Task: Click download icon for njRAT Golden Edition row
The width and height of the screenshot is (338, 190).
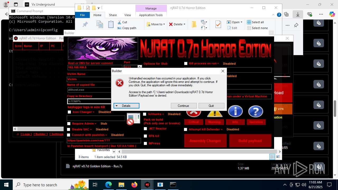Action: point(319,167)
